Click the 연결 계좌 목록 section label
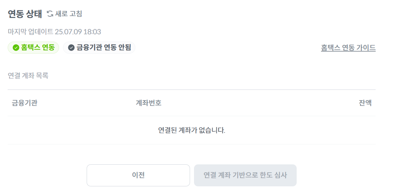Screen dimensions: 400x192 click(28, 76)
